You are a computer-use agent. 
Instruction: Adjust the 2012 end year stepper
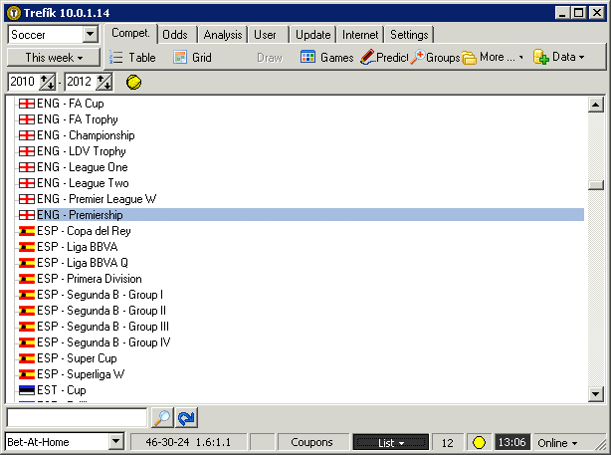[104, 82]
